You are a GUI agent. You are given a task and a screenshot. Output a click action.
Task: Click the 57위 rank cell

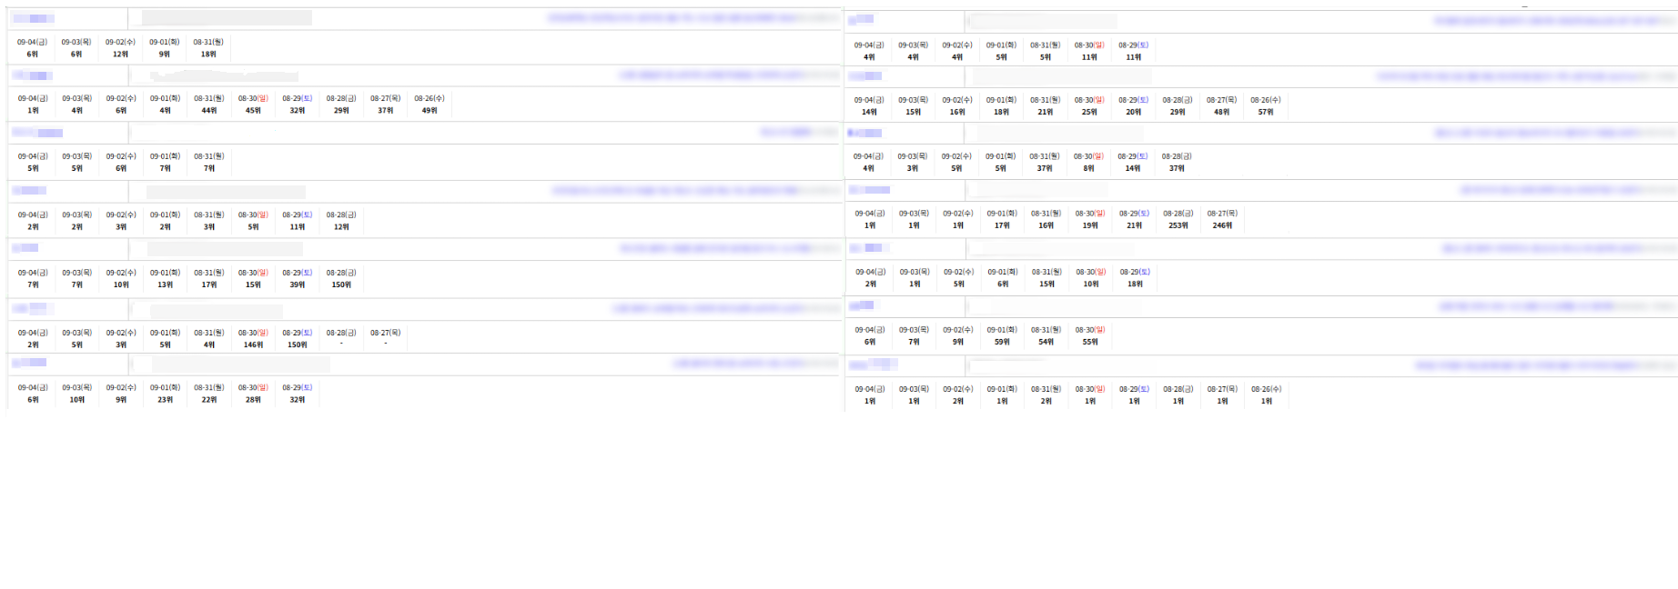click(1266, 113)
